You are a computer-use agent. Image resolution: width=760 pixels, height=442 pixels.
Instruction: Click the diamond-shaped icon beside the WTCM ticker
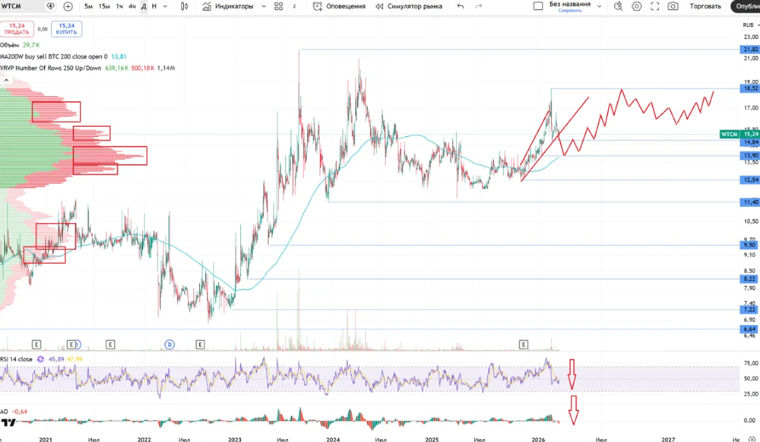pyautogui.click(x=50, y=6)
